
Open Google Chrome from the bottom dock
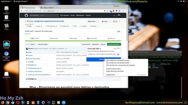[8, 102]
